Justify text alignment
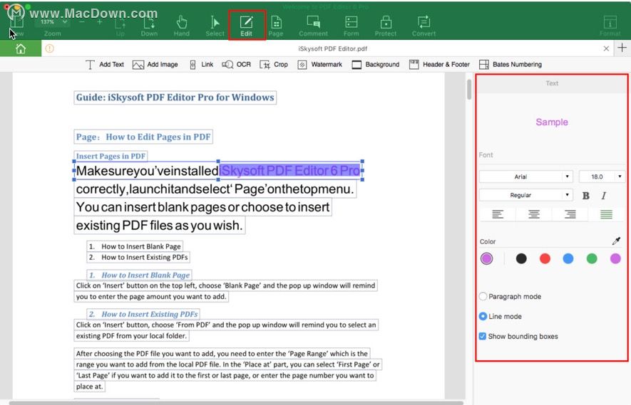The height and width of the screenshot is (405, 631). [x=606, y=214]
